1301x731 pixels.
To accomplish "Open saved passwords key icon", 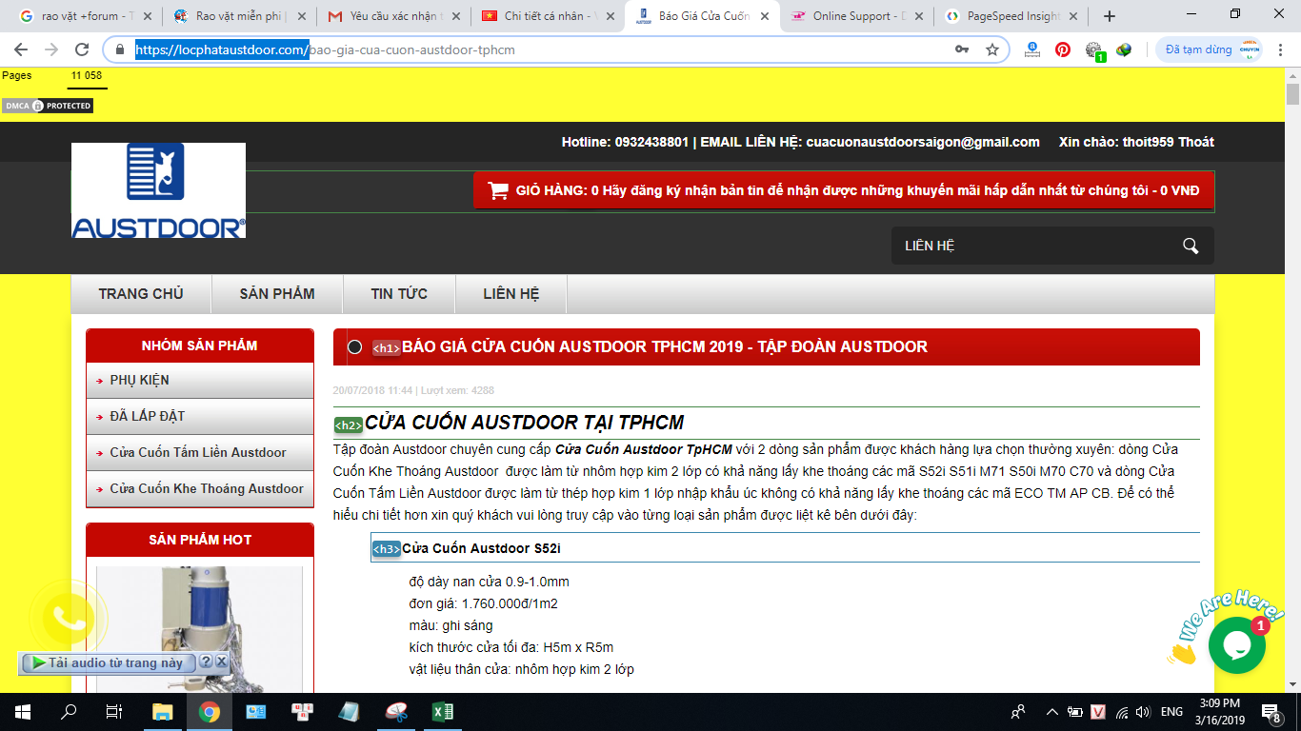I will [962, 49].
